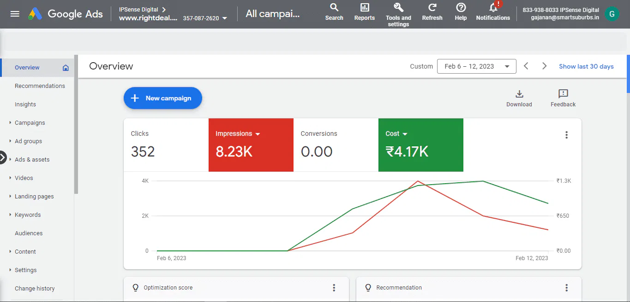Open Tools and settings wrench
Image resolution: width=630 pixels, height=302 pixels.
398,8
